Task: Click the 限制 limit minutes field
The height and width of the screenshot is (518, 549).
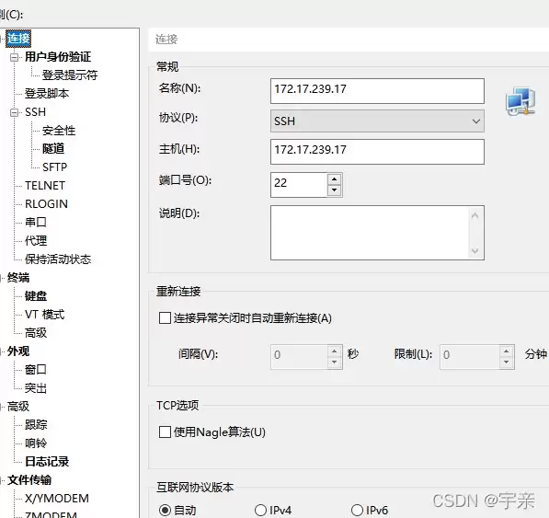Action: 470,357
